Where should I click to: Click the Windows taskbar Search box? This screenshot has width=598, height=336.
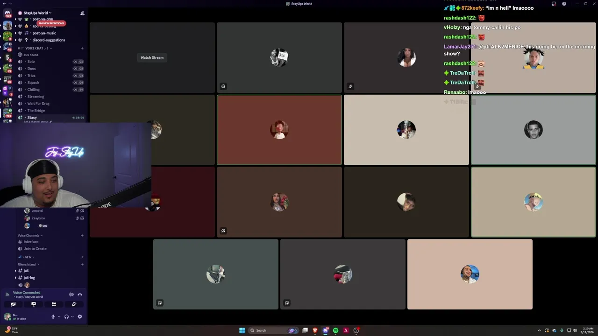coord(273,330)
